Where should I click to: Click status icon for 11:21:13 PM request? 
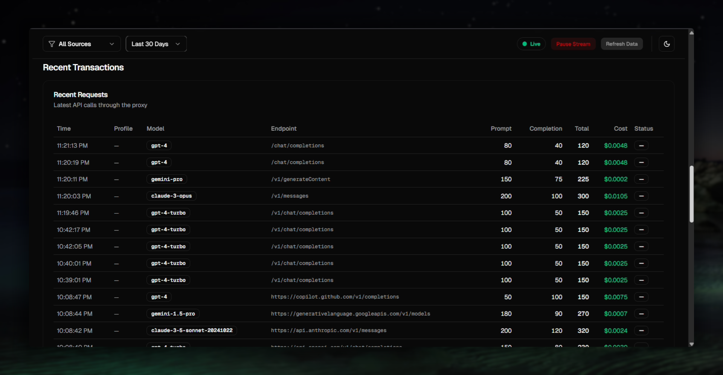pos(641,146)
